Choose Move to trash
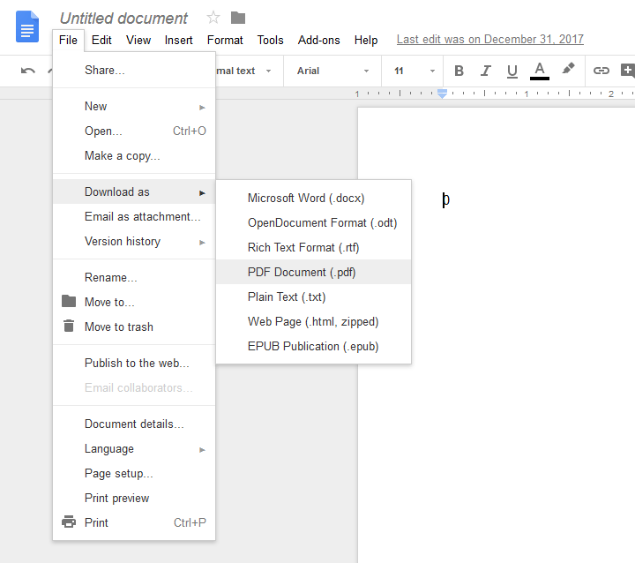This screenshot has width=635, height=563. click(134, 327)
